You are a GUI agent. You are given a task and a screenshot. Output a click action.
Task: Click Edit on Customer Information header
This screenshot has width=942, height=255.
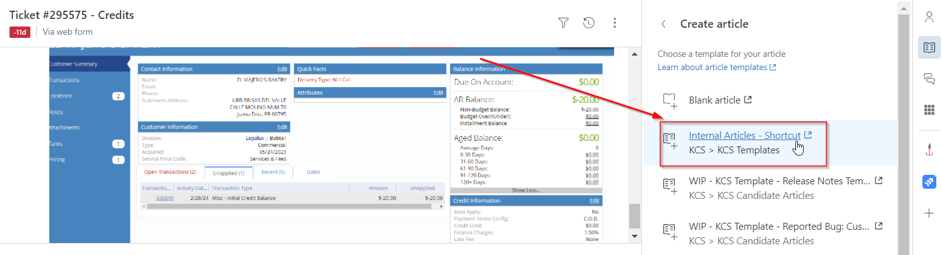coord(282,127)
